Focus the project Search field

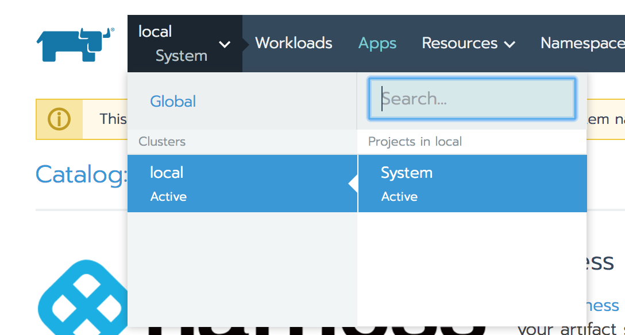472,99
